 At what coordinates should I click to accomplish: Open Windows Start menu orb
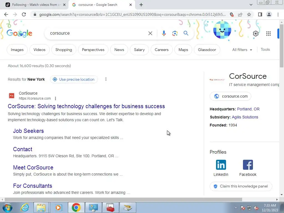[7, 207]
